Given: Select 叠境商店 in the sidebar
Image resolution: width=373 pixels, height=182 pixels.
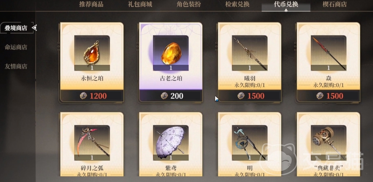Looking at the screenshot, I should [16, 28].
